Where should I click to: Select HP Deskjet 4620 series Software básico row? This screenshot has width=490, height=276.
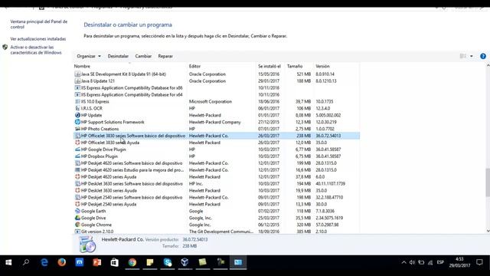(216, 163)
